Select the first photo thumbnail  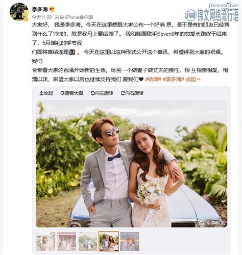click(x=46, y=241)
